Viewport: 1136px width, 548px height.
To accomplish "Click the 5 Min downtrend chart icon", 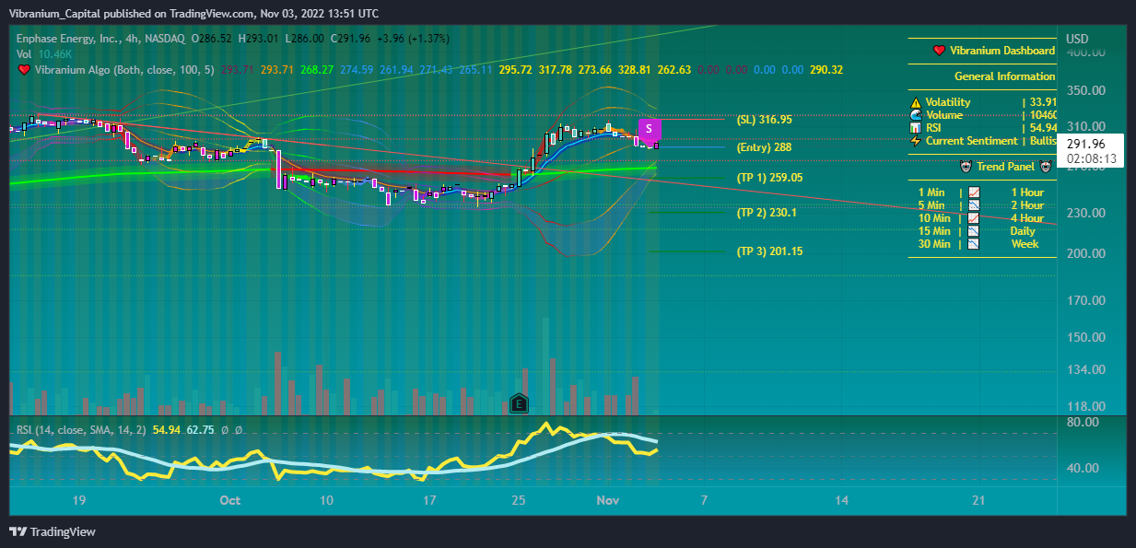I will pos(973,205).
